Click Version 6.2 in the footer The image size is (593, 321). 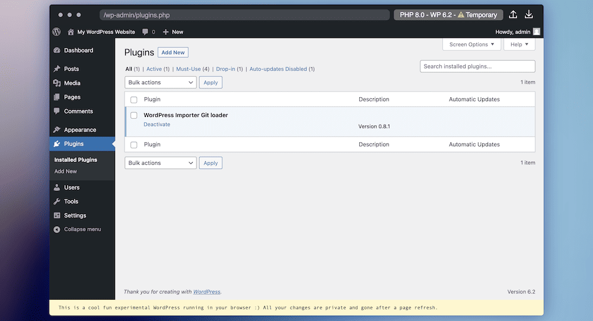(521, 292)
